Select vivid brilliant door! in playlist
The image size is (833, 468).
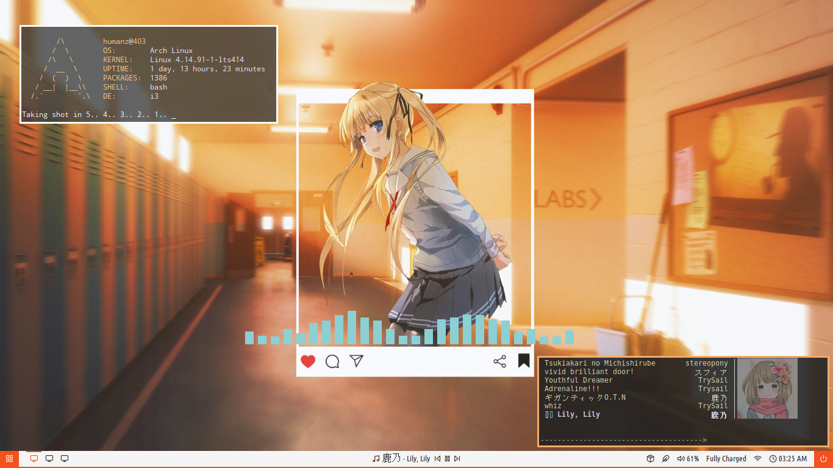tap(589, 372)
